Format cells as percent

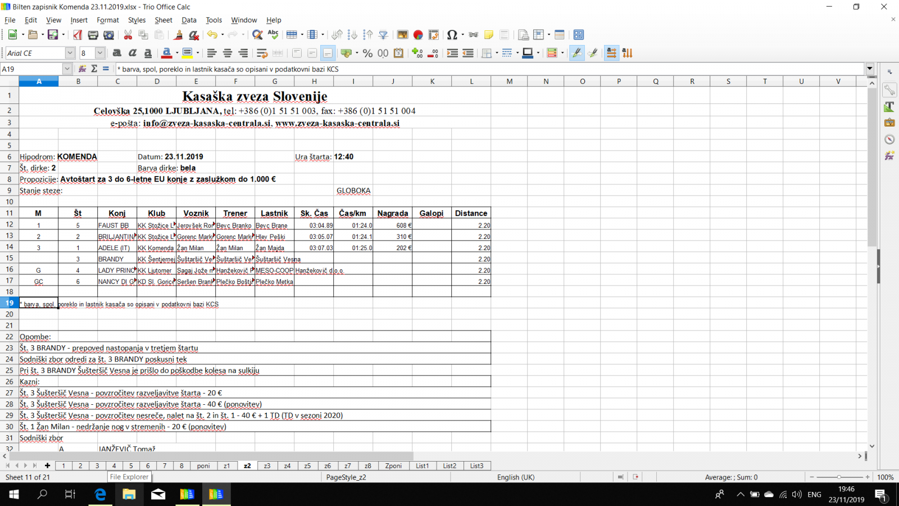[367, 53]
